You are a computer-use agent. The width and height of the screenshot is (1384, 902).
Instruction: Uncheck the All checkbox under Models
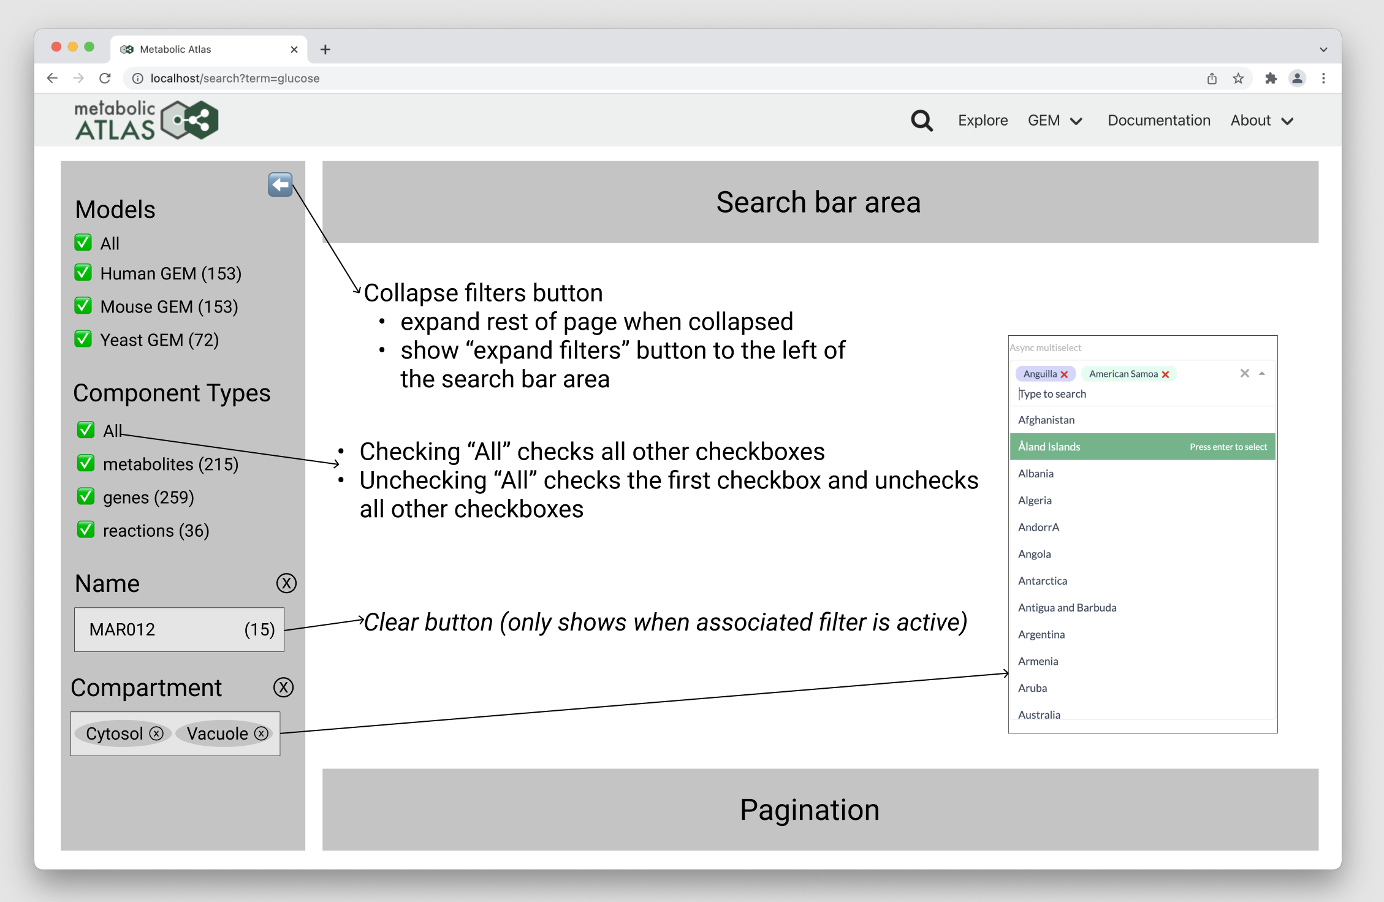pos(83,243)
